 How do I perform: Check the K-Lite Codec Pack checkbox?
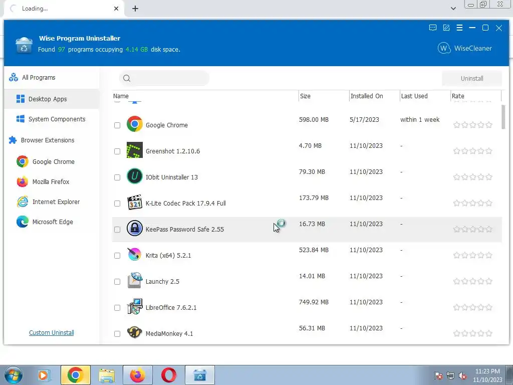[117, 204]
